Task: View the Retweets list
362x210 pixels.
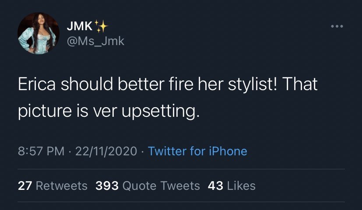Action: [x=61, y=185]
